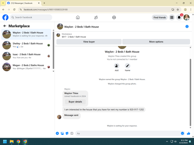This screenshot has width=194, height=145.
Task: Click the install app icon in address bar
Action: tap(173, 10)
